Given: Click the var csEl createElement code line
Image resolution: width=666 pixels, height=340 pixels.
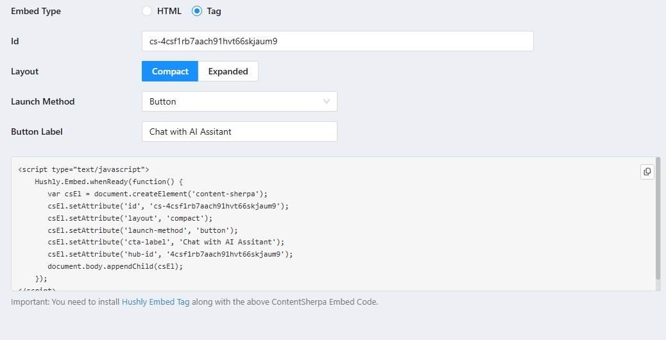Looking at the screenshot, I should click(x=158, y=194).
